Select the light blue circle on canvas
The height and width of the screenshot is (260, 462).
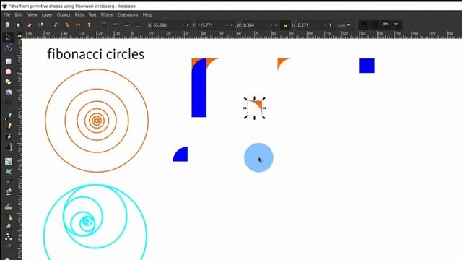pyautogui.click(x=258, y=157)
